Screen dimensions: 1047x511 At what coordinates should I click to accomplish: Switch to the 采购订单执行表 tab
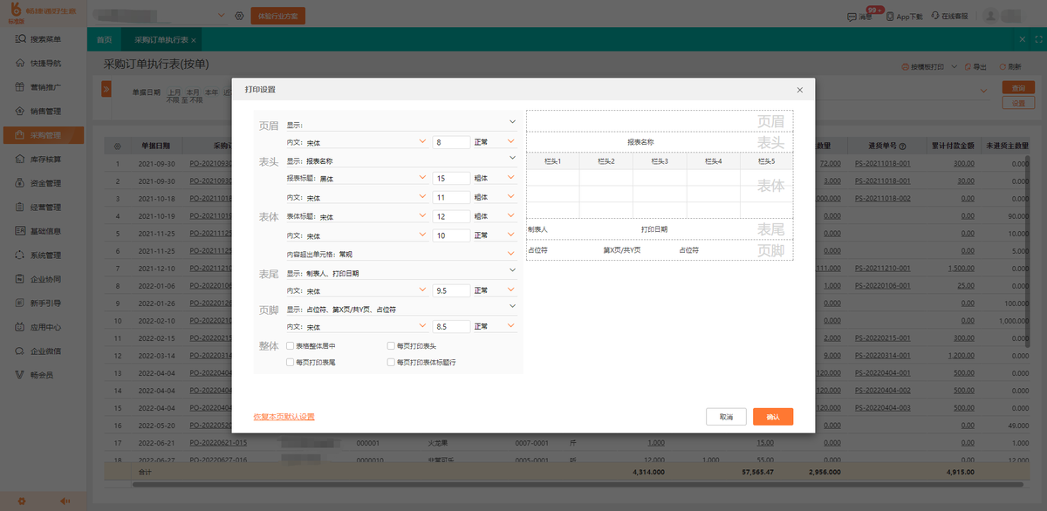161,40
